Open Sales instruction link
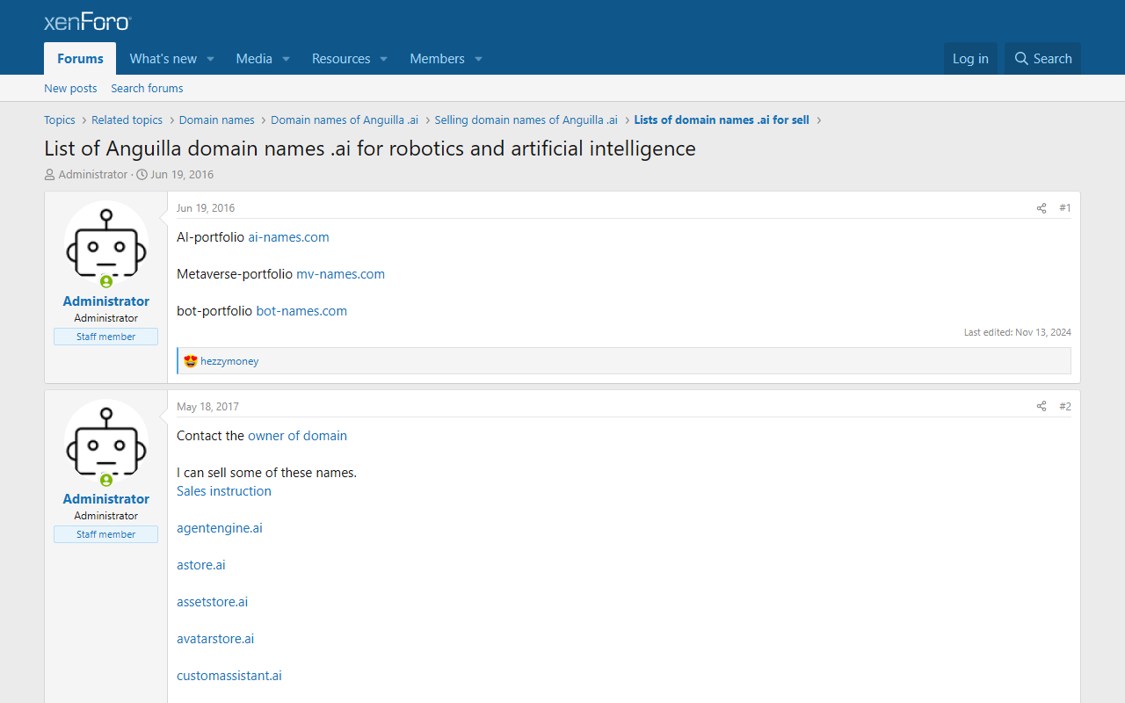The width and height of the screenshot is (1125, 703). pyautogui.click(x=224, y=491)
